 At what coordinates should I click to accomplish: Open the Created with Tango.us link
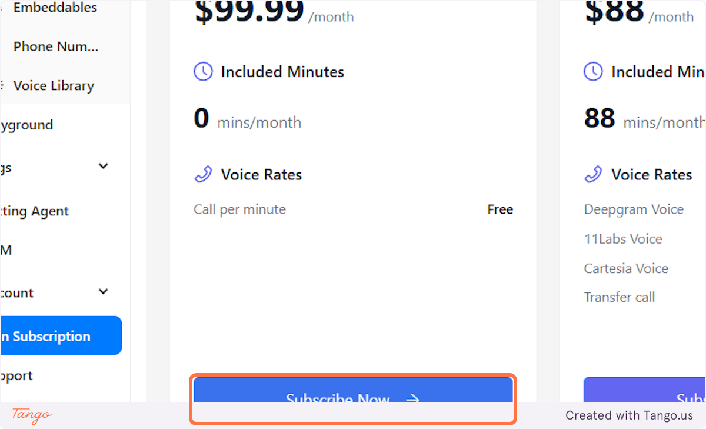click(629, 415)
